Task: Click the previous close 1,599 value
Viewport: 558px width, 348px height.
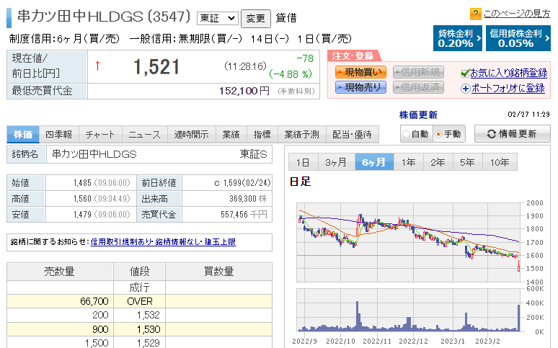Action: [233, 183]
